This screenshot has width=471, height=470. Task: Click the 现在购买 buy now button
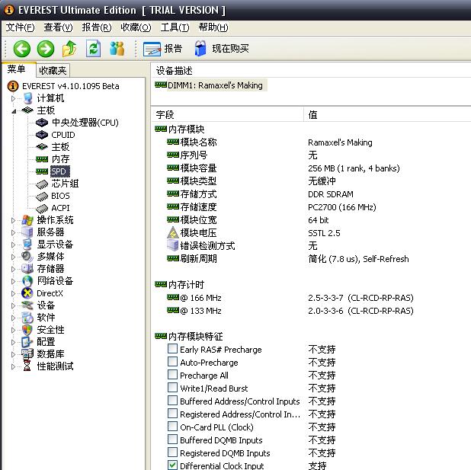click(222, 49)
